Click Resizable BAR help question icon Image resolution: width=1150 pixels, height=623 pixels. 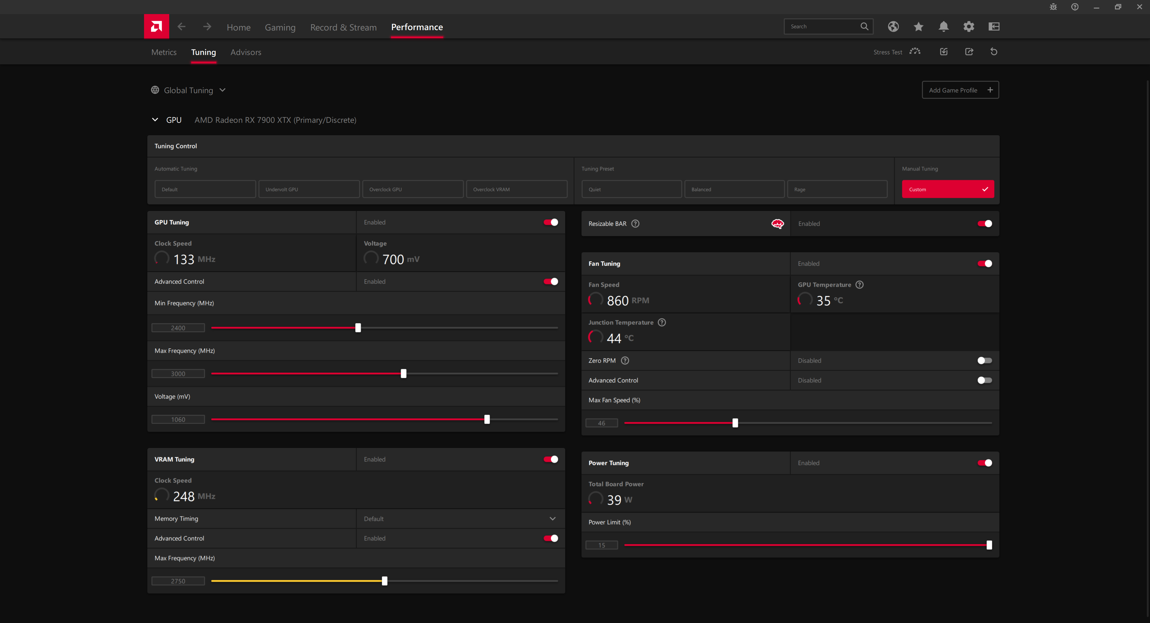(x=635, y=224)
